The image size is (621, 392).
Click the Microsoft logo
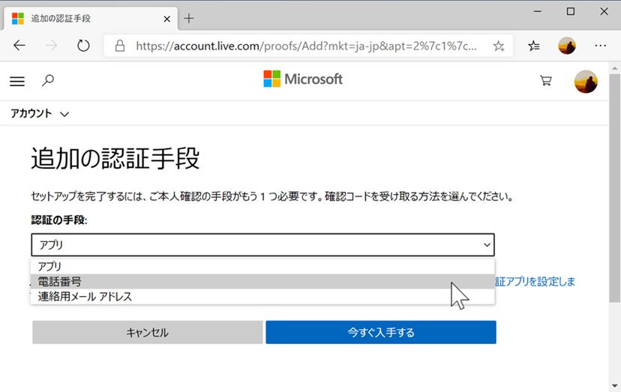coord(303,79)
